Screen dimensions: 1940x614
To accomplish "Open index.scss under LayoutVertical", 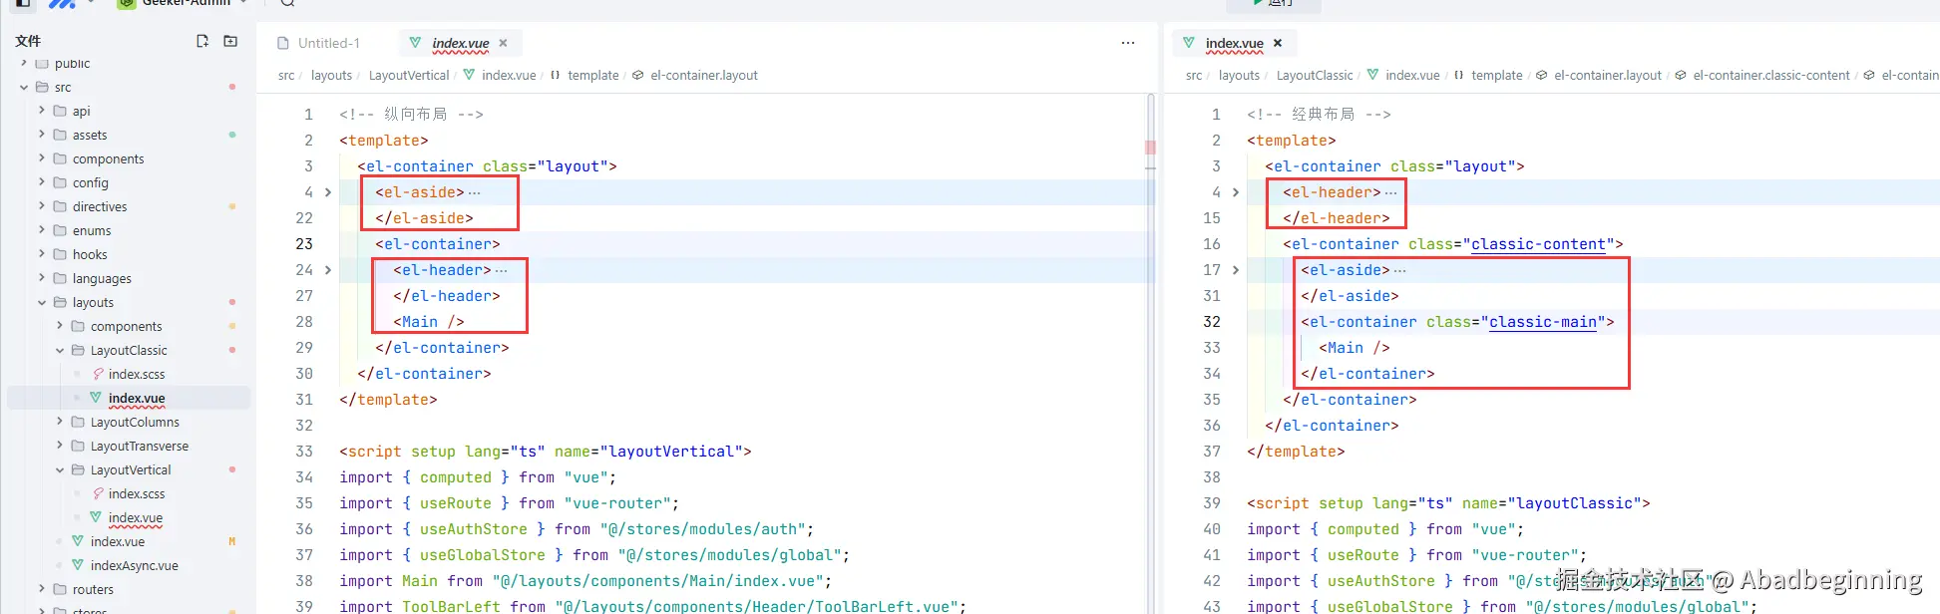I will pyautogui.click(x=137, y=493).
